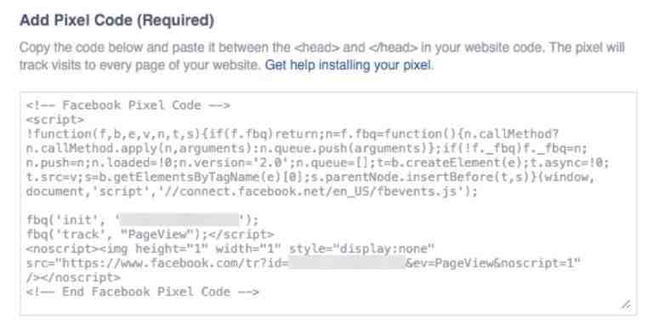Click the Copy the code below instruction text
Screen dimensions: 653x329
pos(322,56)
